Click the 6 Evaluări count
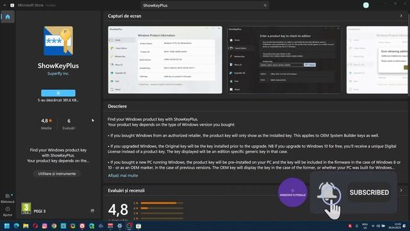The height and width of the screenshot is (231, 410). tap(69, 124)
